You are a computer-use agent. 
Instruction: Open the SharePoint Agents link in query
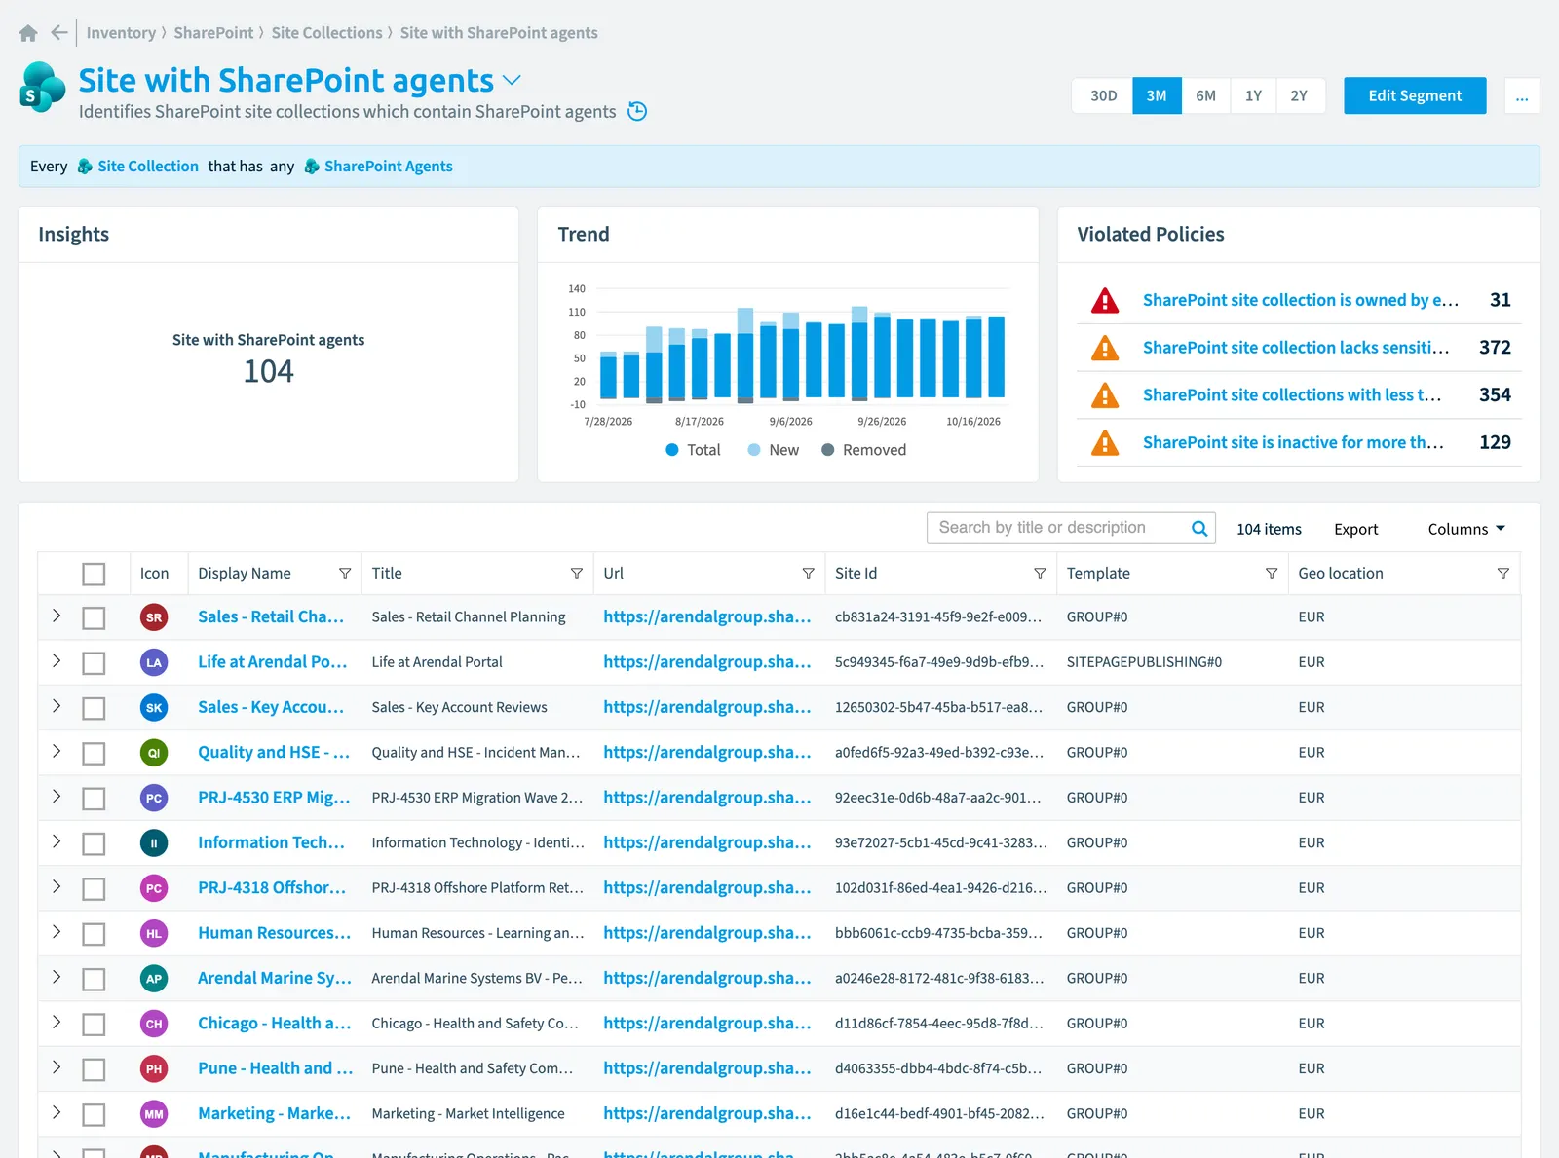pos(389,167)
